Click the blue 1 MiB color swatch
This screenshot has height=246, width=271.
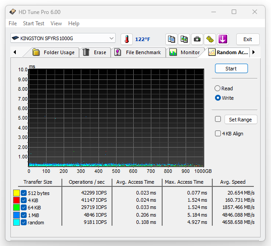pos(16,215)
